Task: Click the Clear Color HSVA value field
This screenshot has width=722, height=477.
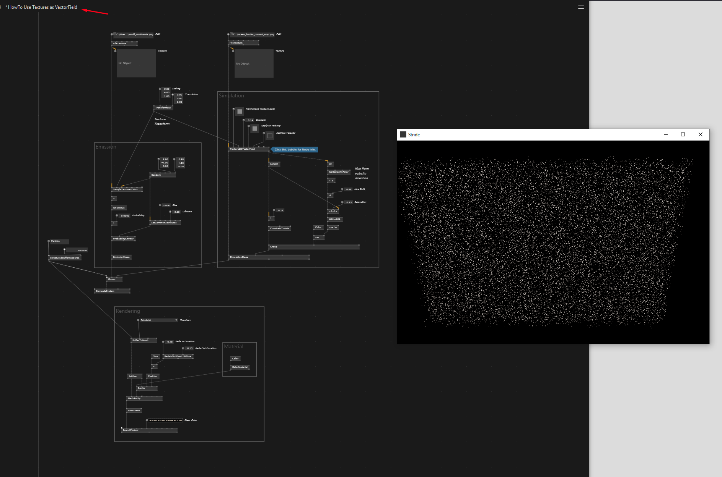Action: click(x=165, y=420)
